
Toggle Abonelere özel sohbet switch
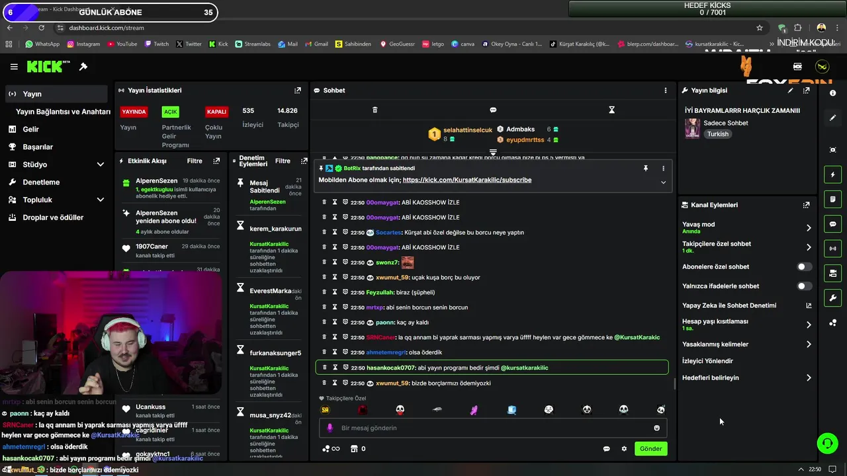tap(804, 266)
